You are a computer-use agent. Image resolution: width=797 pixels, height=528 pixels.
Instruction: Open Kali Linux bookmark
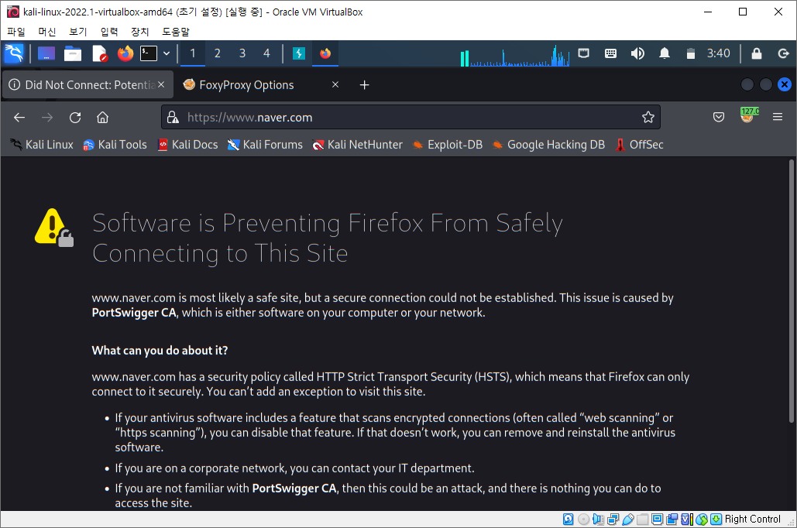pos(42,145)
